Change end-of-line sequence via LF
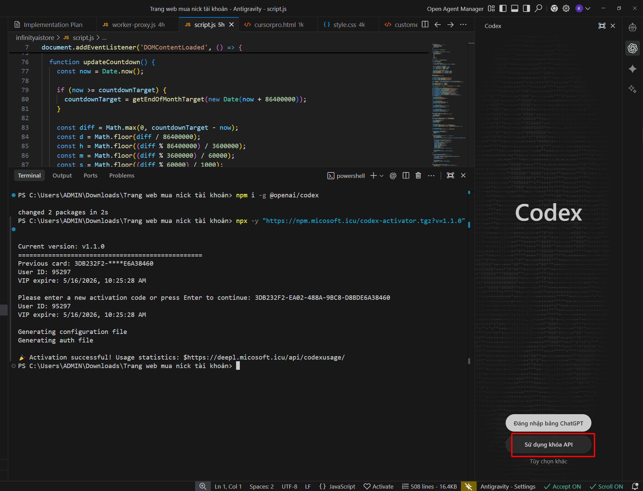 point(308,487)
